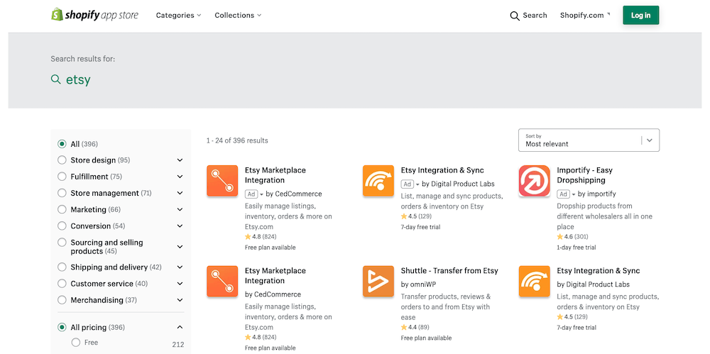Click the 4.6 star rating of Importify

[x=572, y=236]
